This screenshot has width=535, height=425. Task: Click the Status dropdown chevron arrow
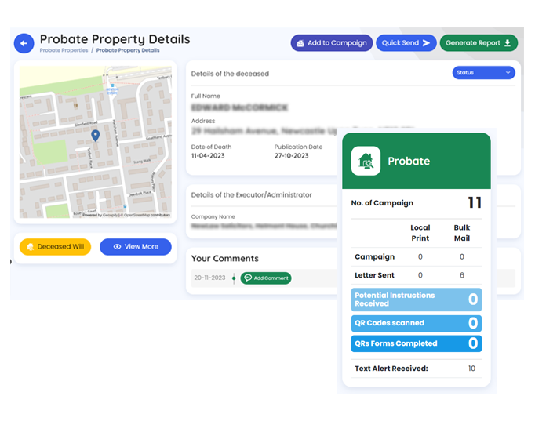pyautogui.click(x=508, y=73)
